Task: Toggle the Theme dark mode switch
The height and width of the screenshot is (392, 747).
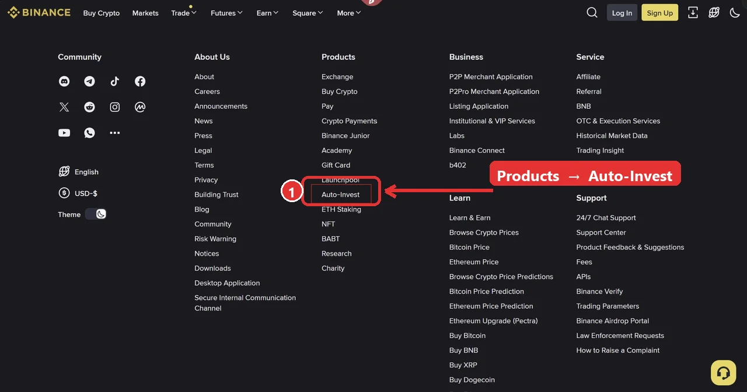Action: pos(96,214)
